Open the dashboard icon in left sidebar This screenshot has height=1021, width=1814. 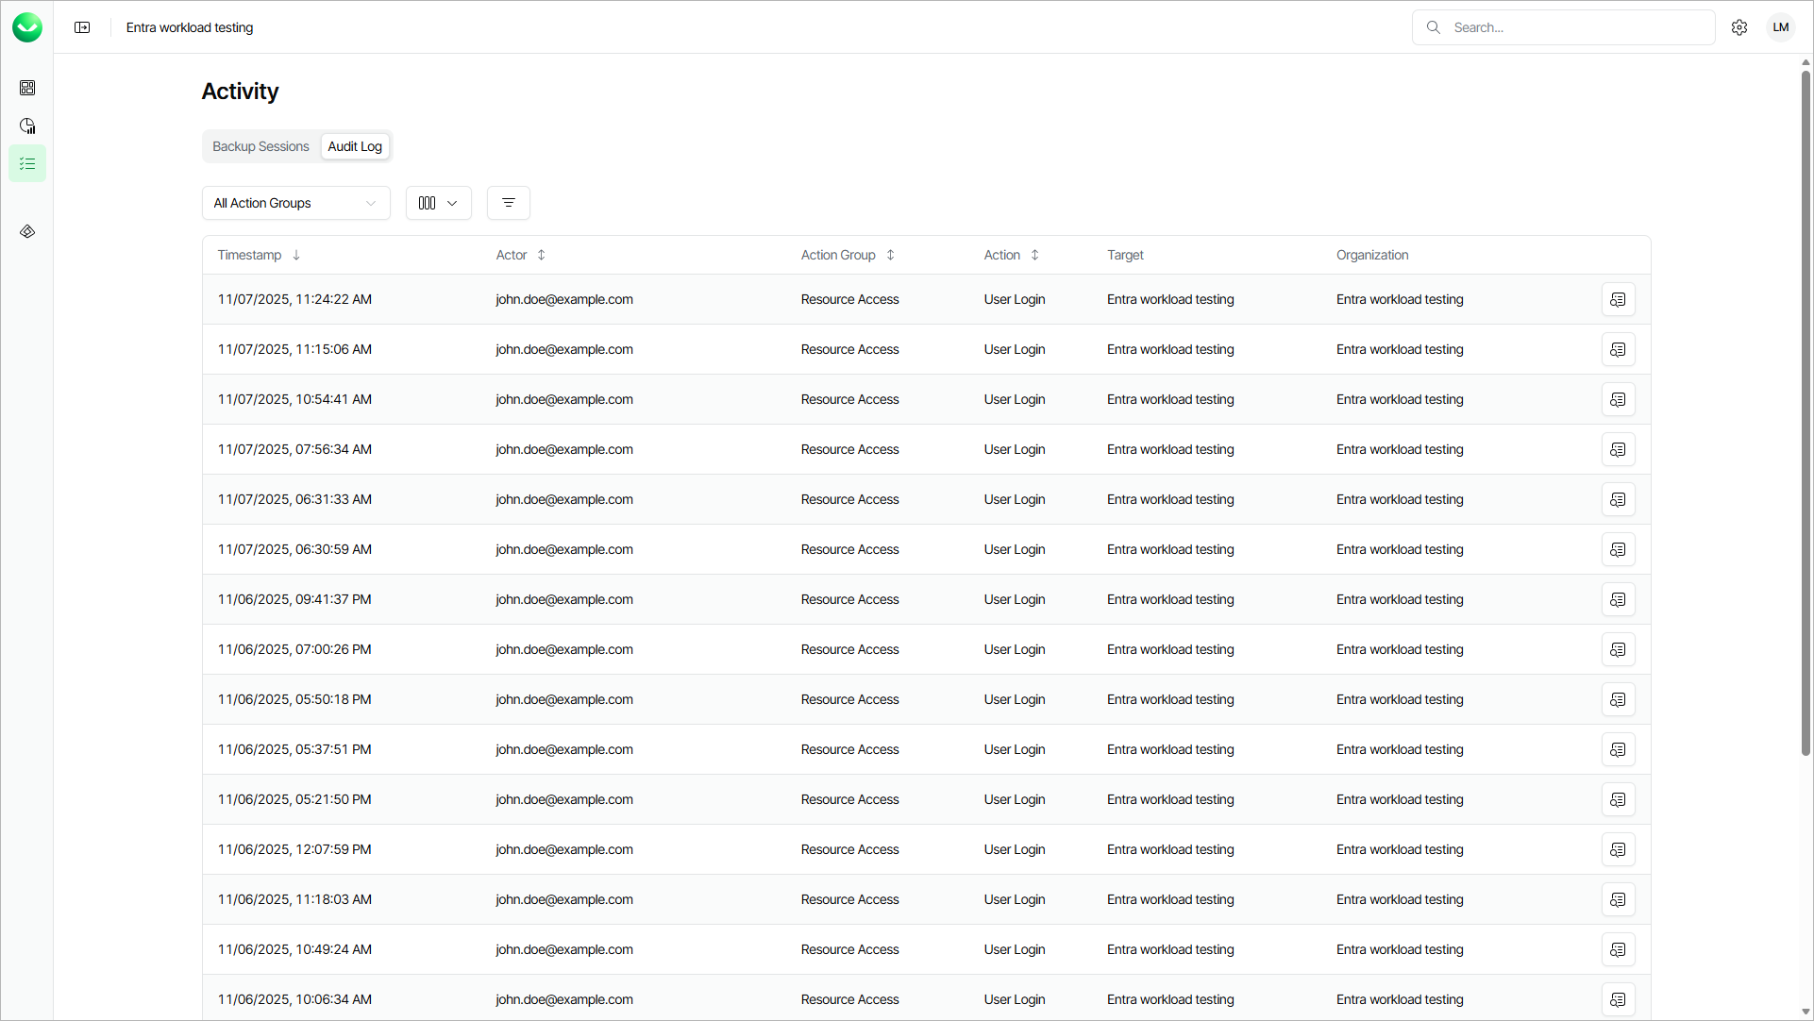click(x=27, y=88)
